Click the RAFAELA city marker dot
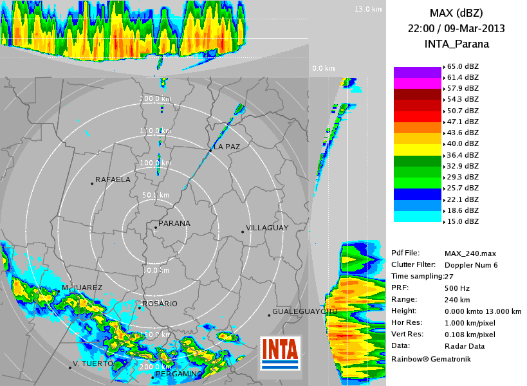 92,184
